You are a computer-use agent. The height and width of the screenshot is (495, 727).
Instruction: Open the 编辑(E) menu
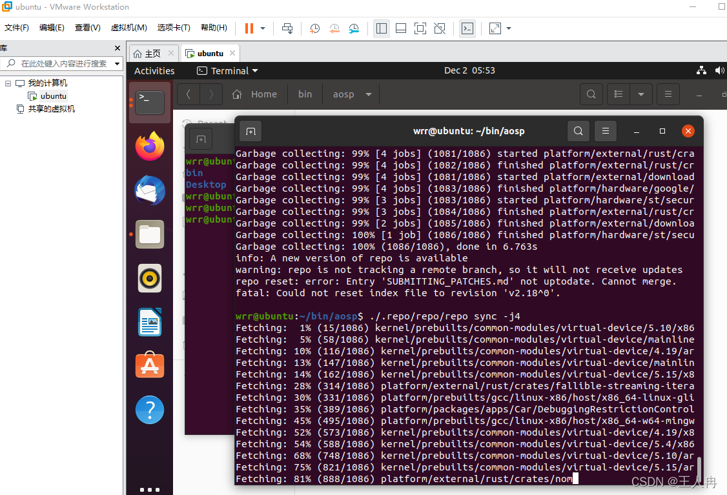[52, 28]
